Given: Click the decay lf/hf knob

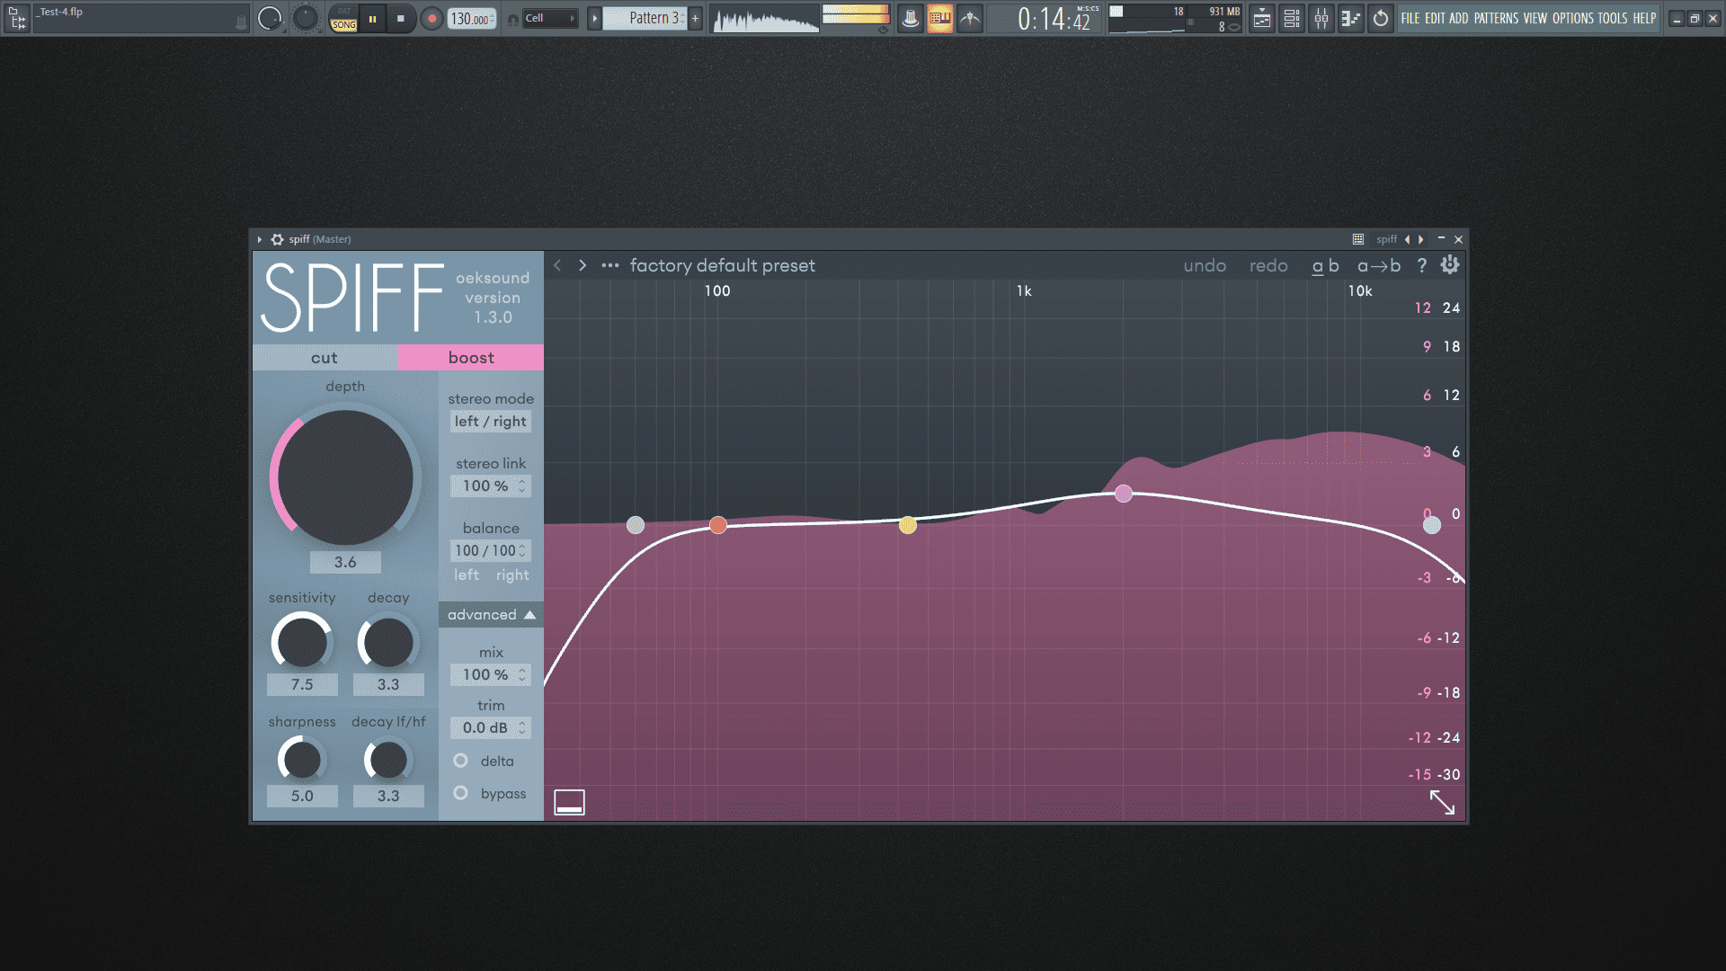Looking at the screenshot, I should 388,761.
